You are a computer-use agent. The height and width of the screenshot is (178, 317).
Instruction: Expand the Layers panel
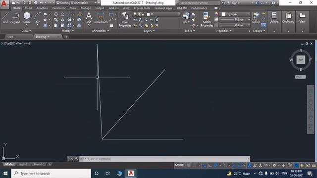pyautogui.click(x=149, y=31)
